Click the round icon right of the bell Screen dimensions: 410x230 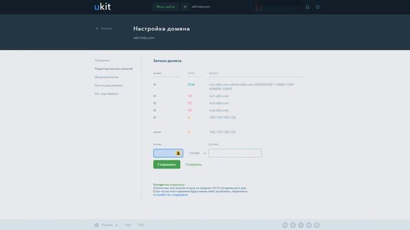pyautogui.click(x=318, y=7)
